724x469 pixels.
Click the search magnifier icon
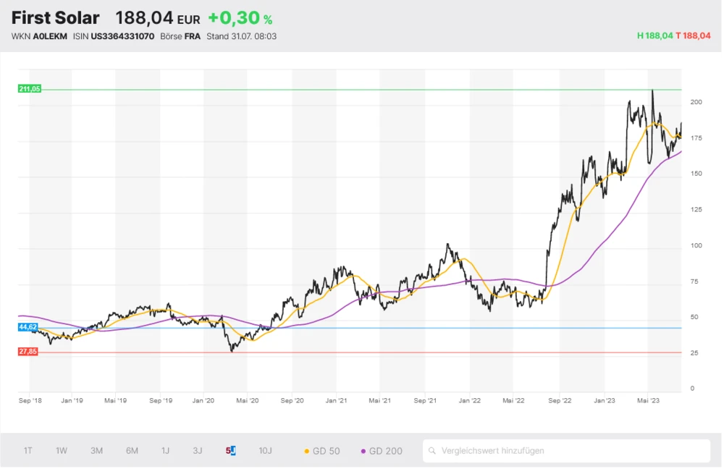(433, 451)
